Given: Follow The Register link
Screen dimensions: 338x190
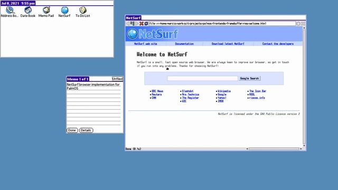Looking at the screenshot, I should coord(191,98).
